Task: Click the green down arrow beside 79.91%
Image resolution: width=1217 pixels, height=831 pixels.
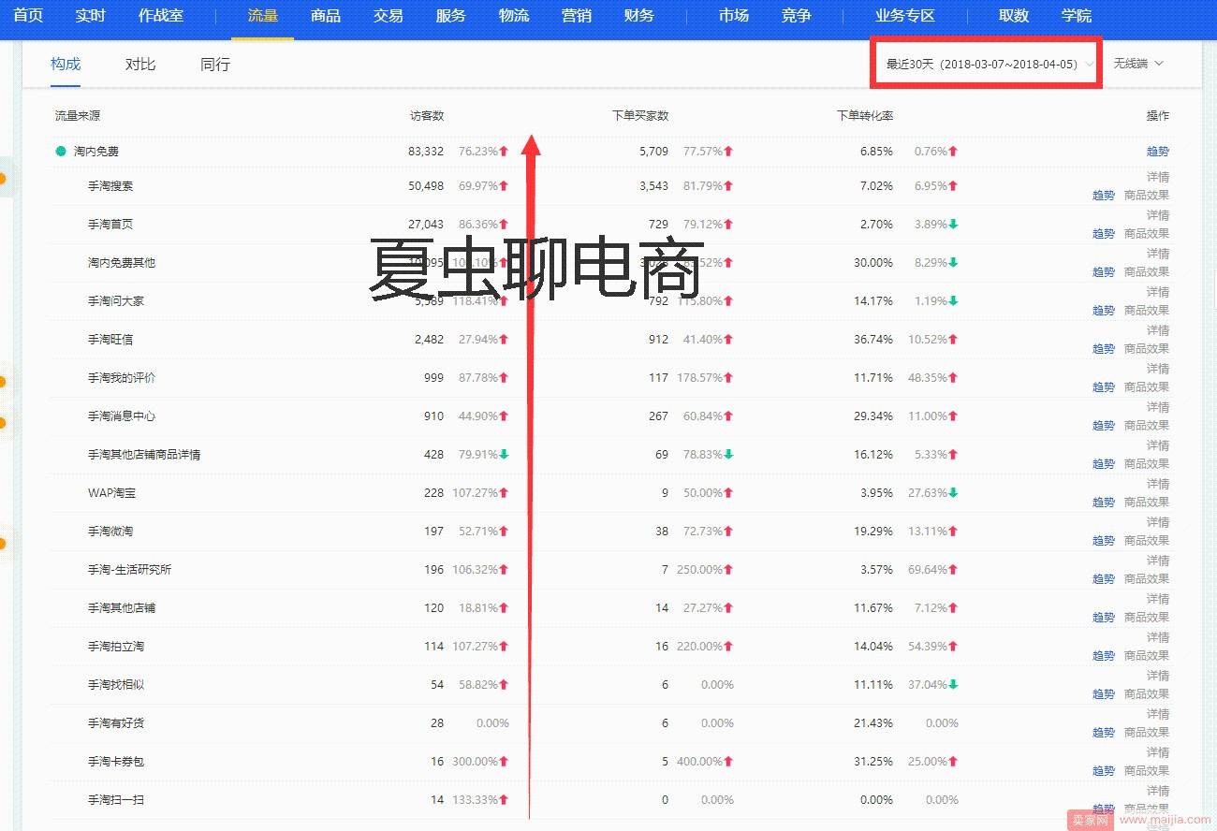Action: point(504,455)
